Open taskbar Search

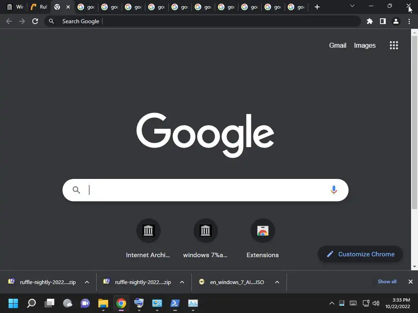click(31, 303)
